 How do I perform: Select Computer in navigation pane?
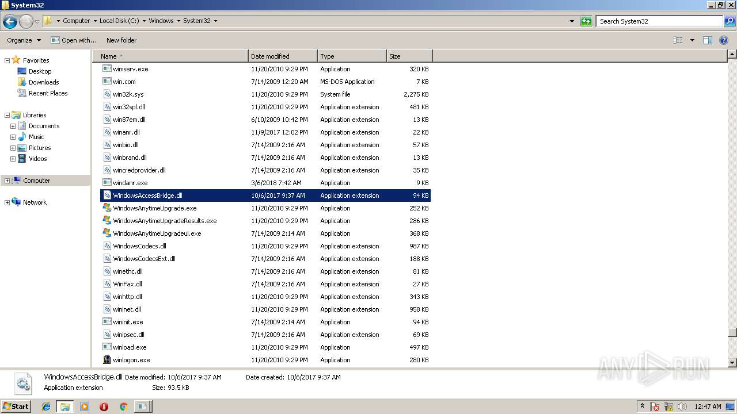36,181
